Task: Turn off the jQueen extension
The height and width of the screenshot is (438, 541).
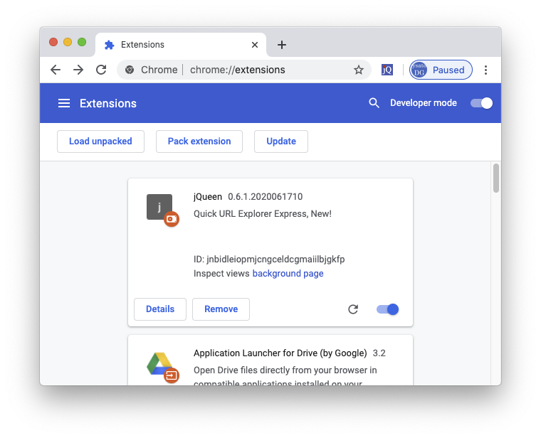Action: 388,309
